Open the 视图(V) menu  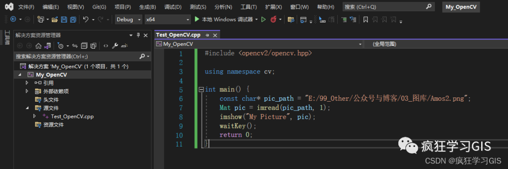pyautogui.click(x=75, y=7)
